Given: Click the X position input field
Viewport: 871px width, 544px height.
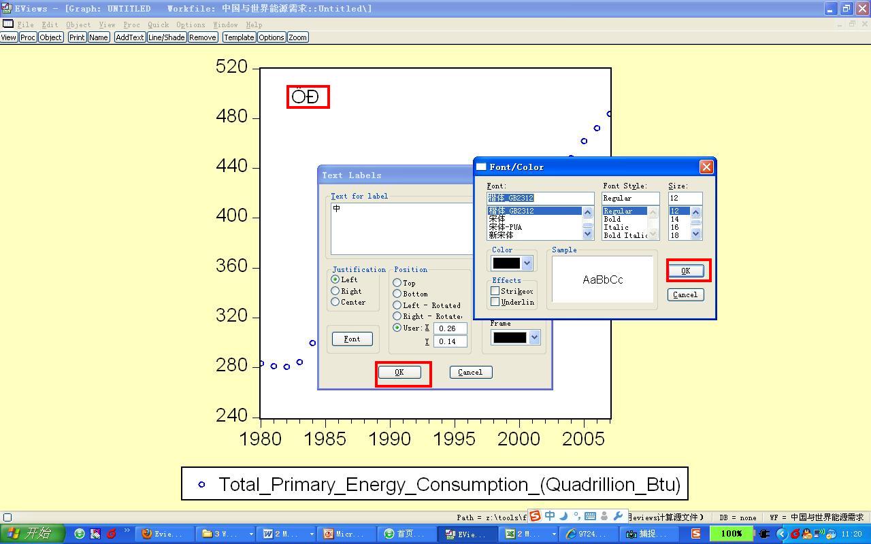Looking at the screenshot, I should tap(450, 328).
